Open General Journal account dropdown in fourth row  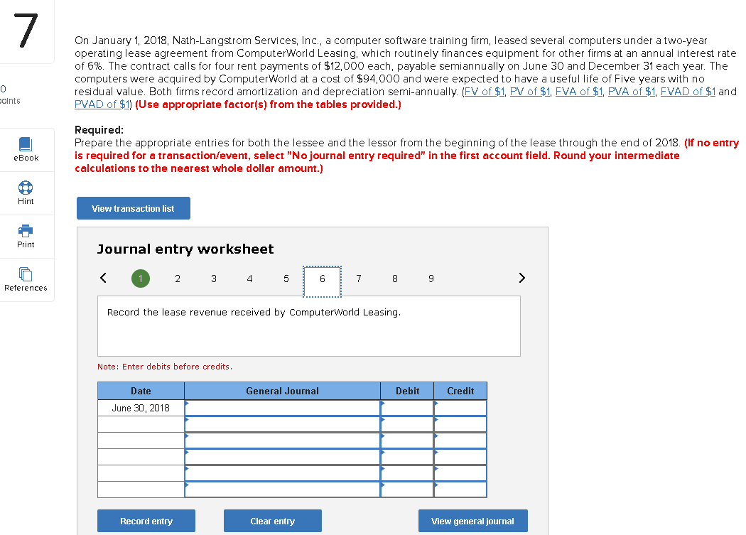(x=282, y=457)
